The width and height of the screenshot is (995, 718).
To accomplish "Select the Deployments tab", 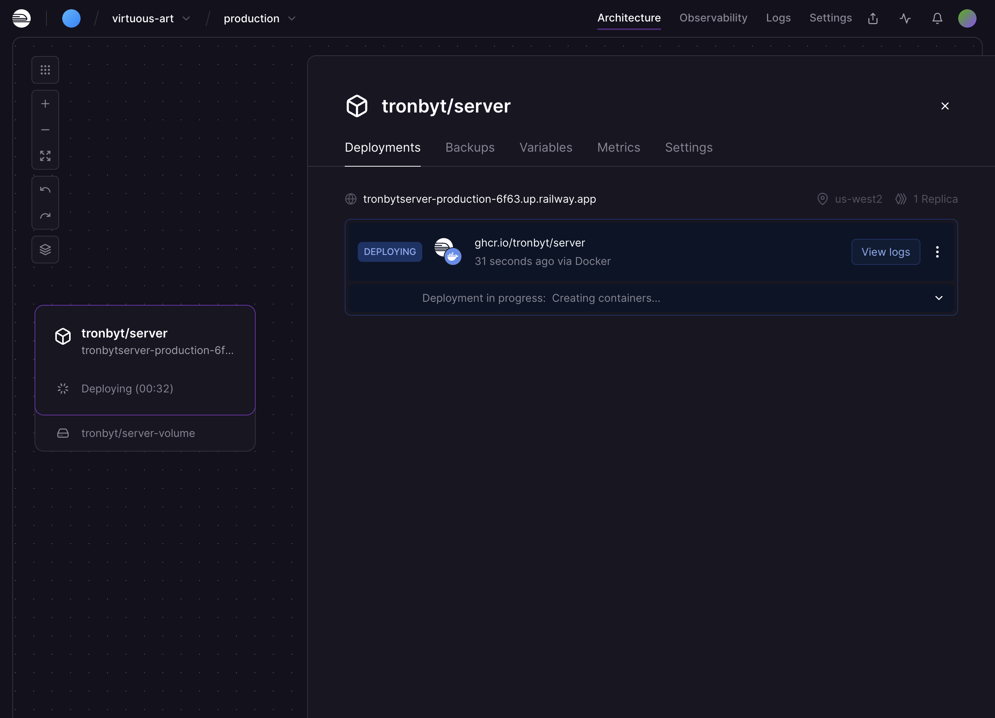I will click(383, 147).
